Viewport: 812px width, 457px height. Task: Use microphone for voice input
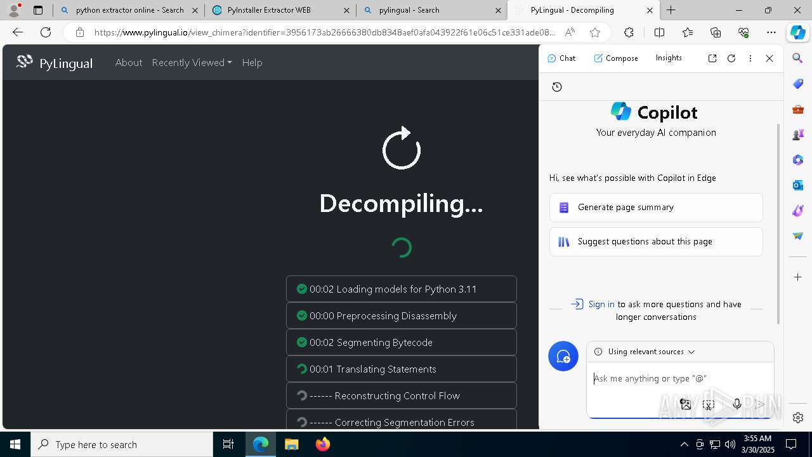point(737,404)
